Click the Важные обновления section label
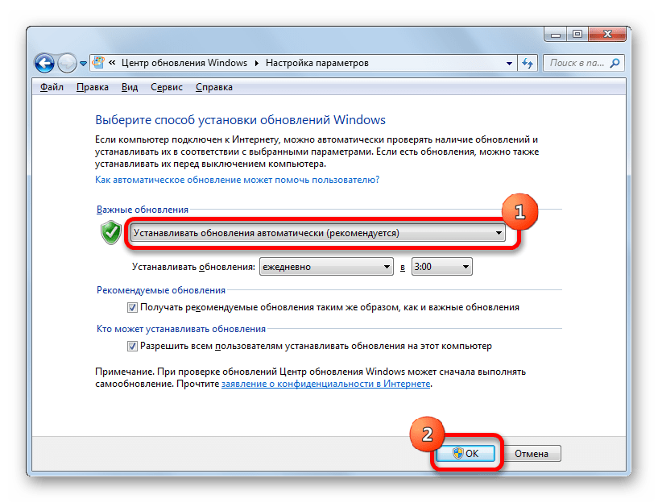Viewport: 658px width, 503px height. pyautogui.click(x=143, y=210)
